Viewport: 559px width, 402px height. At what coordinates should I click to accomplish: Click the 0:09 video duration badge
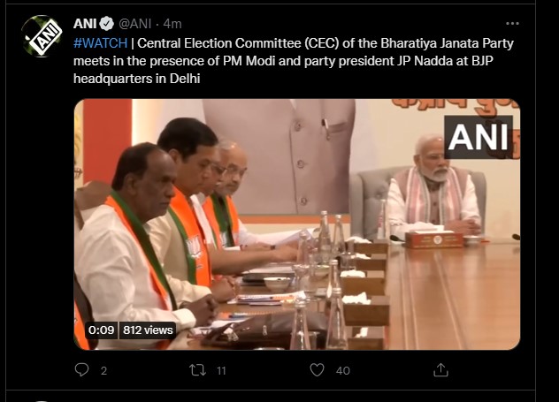pos(101,330)
